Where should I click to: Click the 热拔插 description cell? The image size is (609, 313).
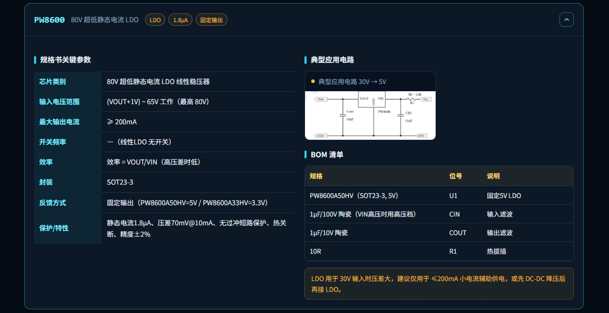click(x=496, y=251)
